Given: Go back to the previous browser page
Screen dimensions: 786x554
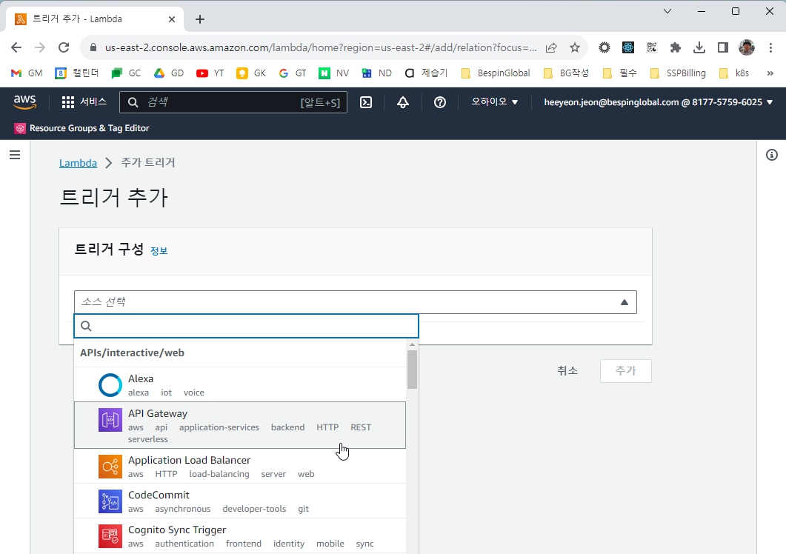Looking at the screenshot, I should point(16,47).
